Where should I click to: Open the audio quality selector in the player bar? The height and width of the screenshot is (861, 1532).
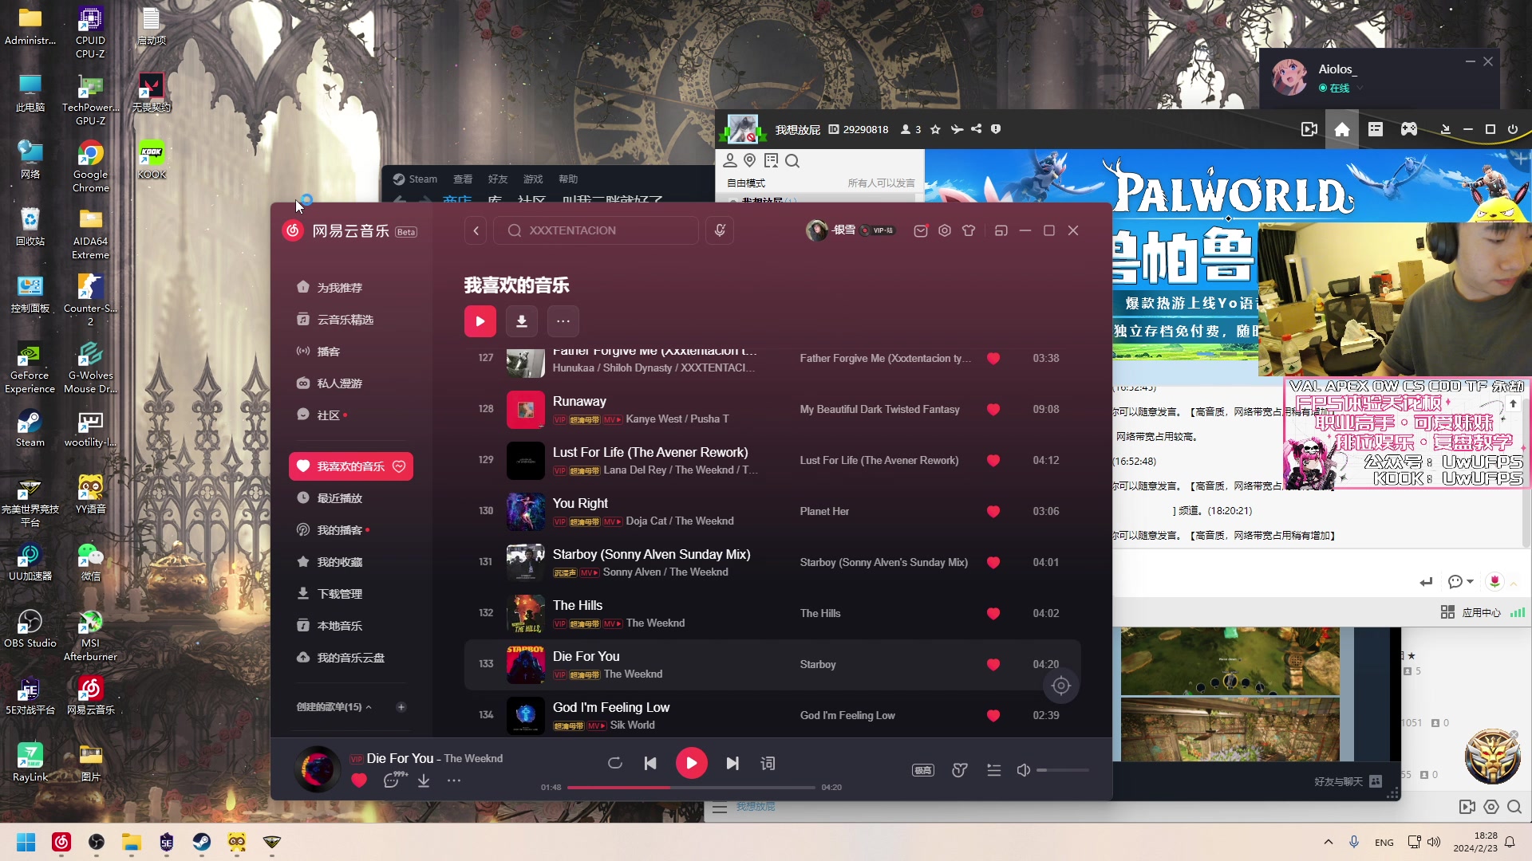coord(923,770)
